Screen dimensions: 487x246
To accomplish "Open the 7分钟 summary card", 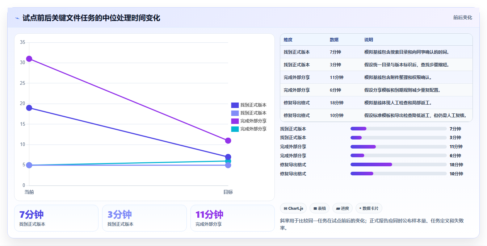I will click(x=56, y=218).
